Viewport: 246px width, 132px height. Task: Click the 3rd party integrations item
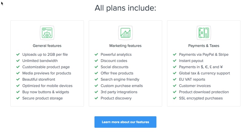(x=119, y=92)
